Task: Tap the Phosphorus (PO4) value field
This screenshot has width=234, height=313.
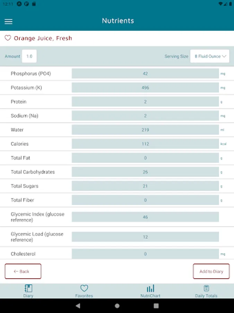Action: (x=145, y=74)
